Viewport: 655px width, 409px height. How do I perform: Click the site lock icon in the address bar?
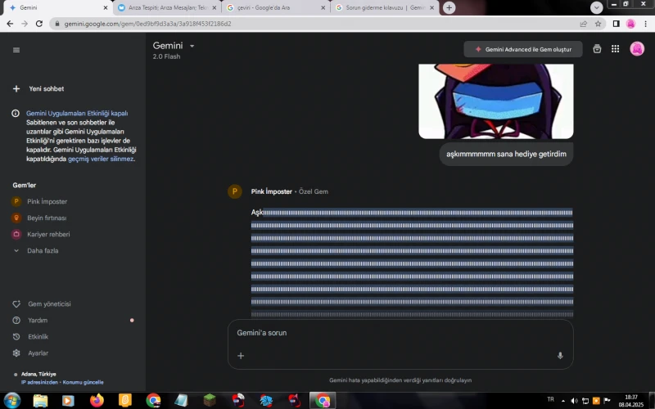[57, 24]
